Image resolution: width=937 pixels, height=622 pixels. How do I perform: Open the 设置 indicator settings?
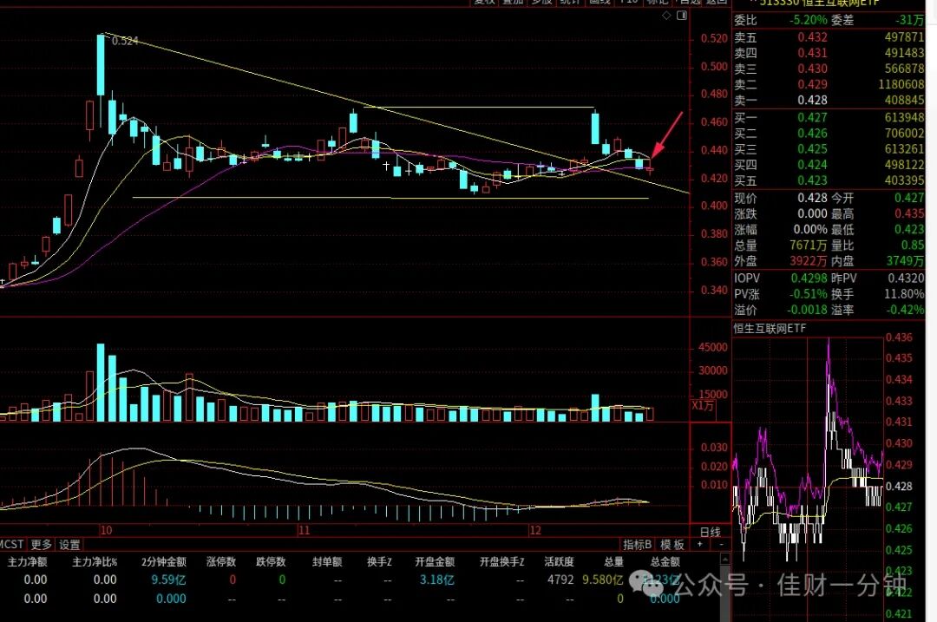69,544
